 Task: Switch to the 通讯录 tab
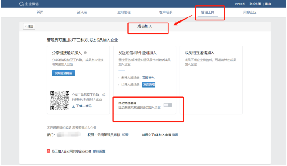[82, 13]
